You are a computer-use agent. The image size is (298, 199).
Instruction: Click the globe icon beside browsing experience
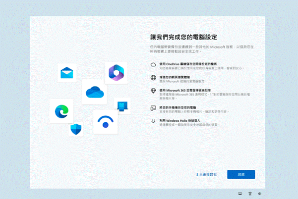153,78
